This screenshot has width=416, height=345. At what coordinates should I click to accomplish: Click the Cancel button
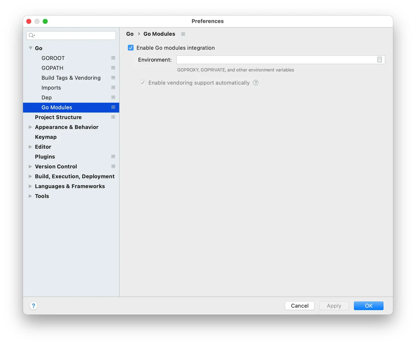point(300,306)
